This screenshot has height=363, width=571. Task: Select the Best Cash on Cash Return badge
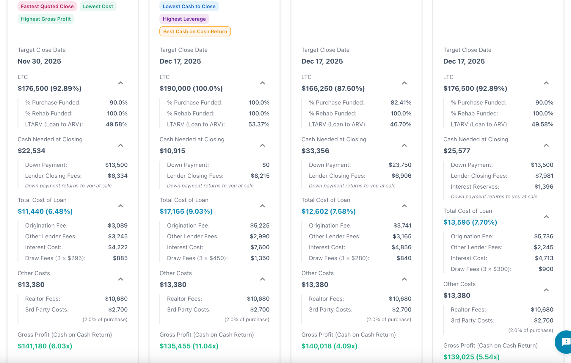[x=195, y=31]
